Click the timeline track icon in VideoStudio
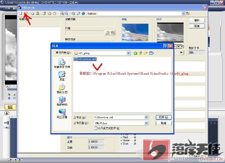The height and width of the screenshot is (163, 225). (7, 123)
